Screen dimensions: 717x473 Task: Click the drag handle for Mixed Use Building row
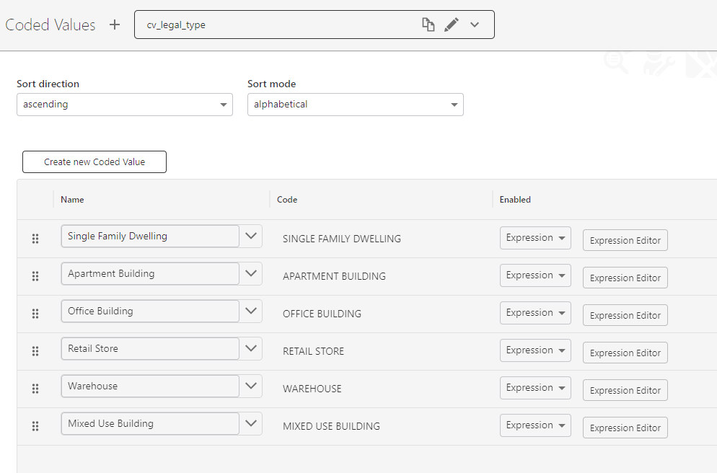tap(35, 426)
